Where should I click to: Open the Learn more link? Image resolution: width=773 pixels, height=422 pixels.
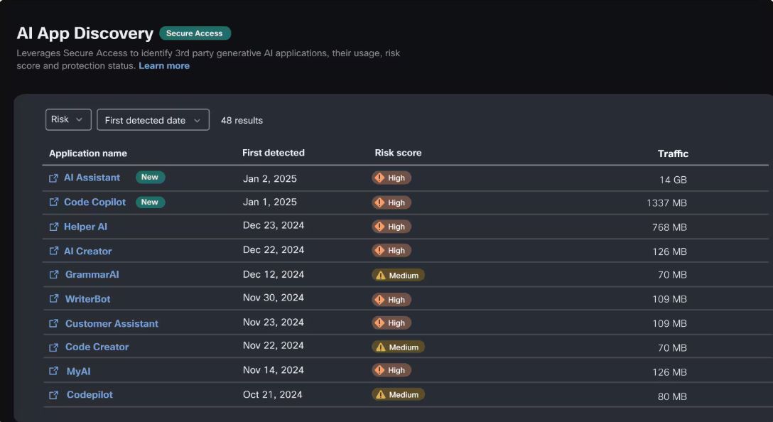coord(164,66)
